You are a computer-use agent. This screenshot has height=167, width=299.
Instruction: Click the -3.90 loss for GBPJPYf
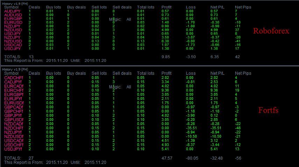tap(190, 115)
